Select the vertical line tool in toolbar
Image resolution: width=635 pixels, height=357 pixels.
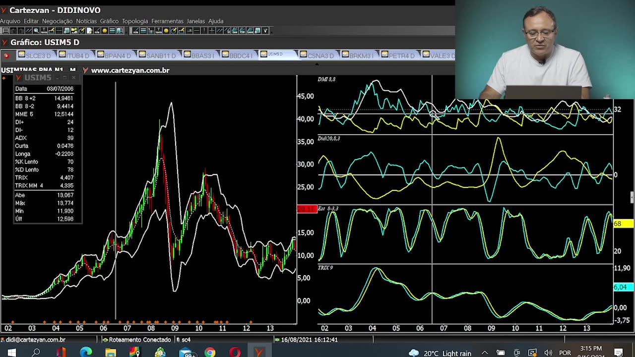(203, 31)
